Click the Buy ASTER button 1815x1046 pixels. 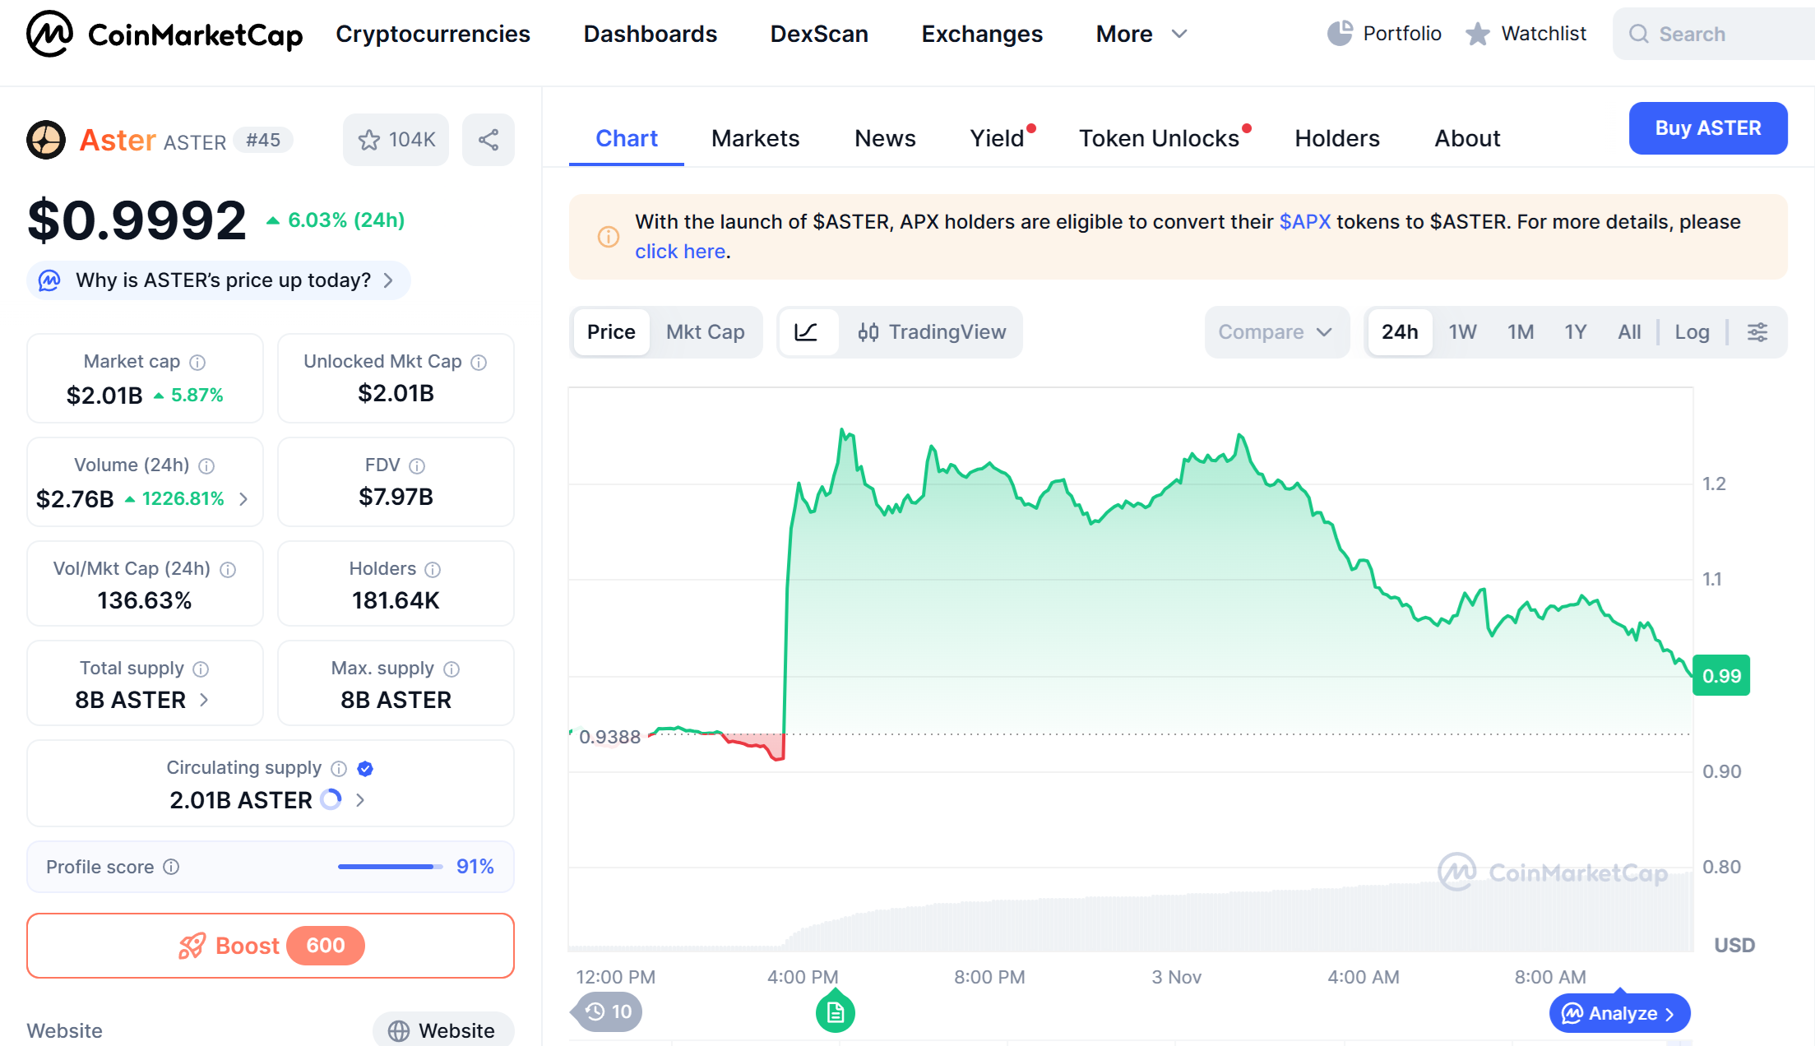[x=1707, y=128]
